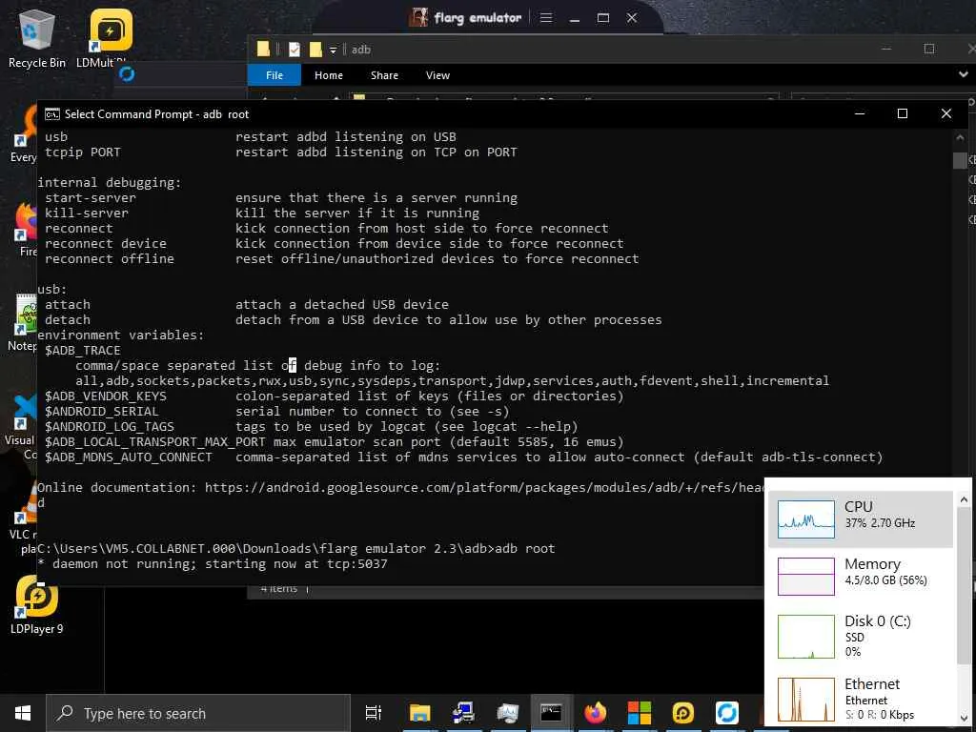976x732 pixels.
Task: Click the '$ADB_VENDOR_KEYS' variable text
Action: click(x=106, y=396)
